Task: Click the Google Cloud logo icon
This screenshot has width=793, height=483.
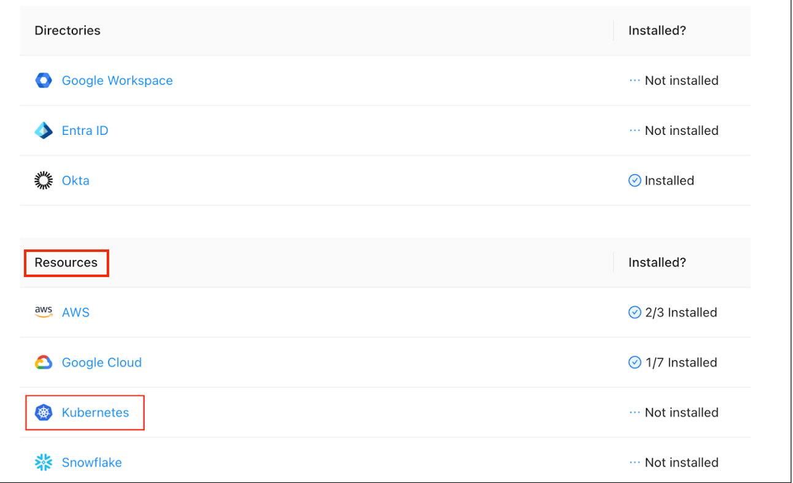Action: (44, 362)
